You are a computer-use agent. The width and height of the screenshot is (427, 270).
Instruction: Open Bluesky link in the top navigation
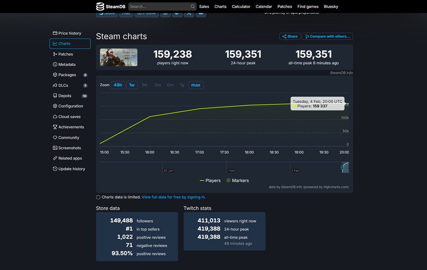coord(331,6)
